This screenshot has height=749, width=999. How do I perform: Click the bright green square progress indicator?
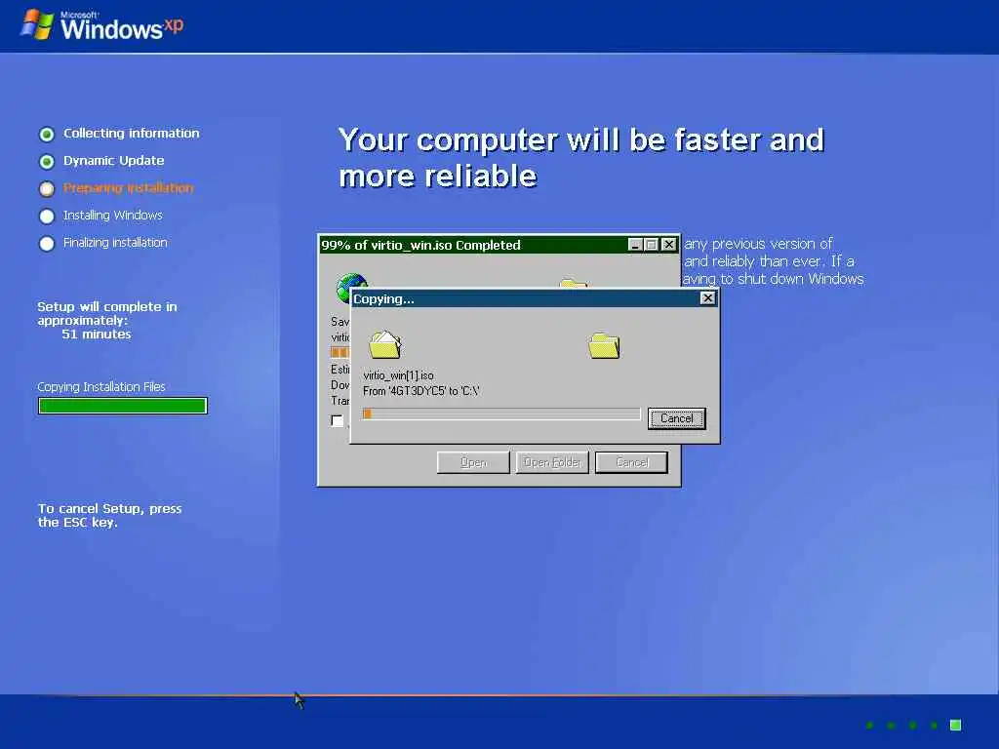955,725
